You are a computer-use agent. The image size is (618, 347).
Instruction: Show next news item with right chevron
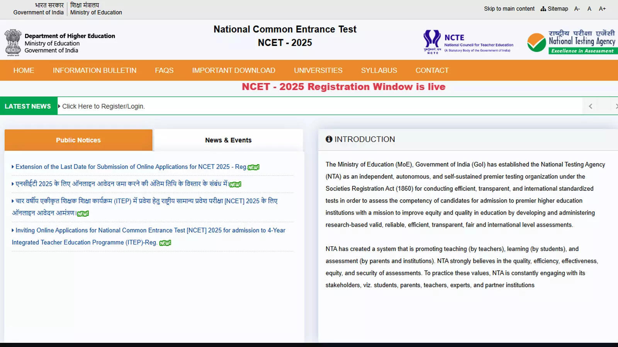(x=616, y=106)
